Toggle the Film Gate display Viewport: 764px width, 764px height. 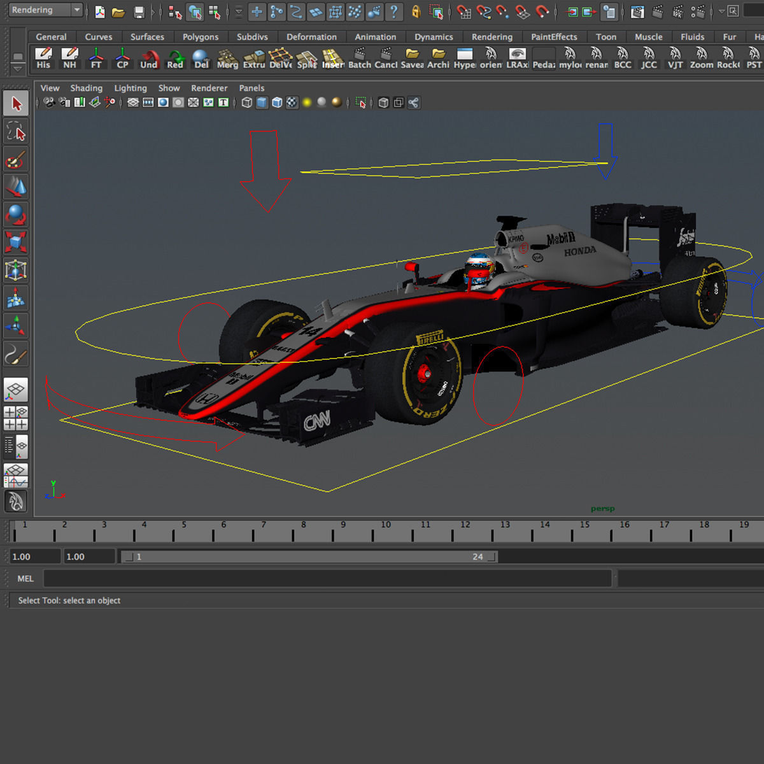click(148, 103)
